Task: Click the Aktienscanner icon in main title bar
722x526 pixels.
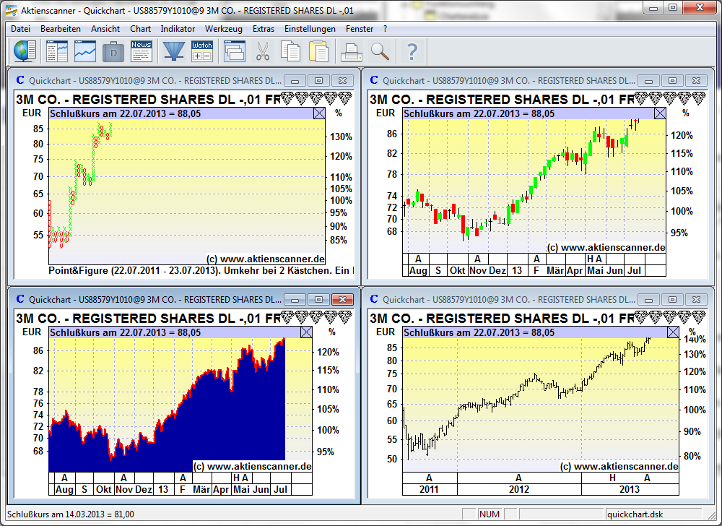Action: 12,10
